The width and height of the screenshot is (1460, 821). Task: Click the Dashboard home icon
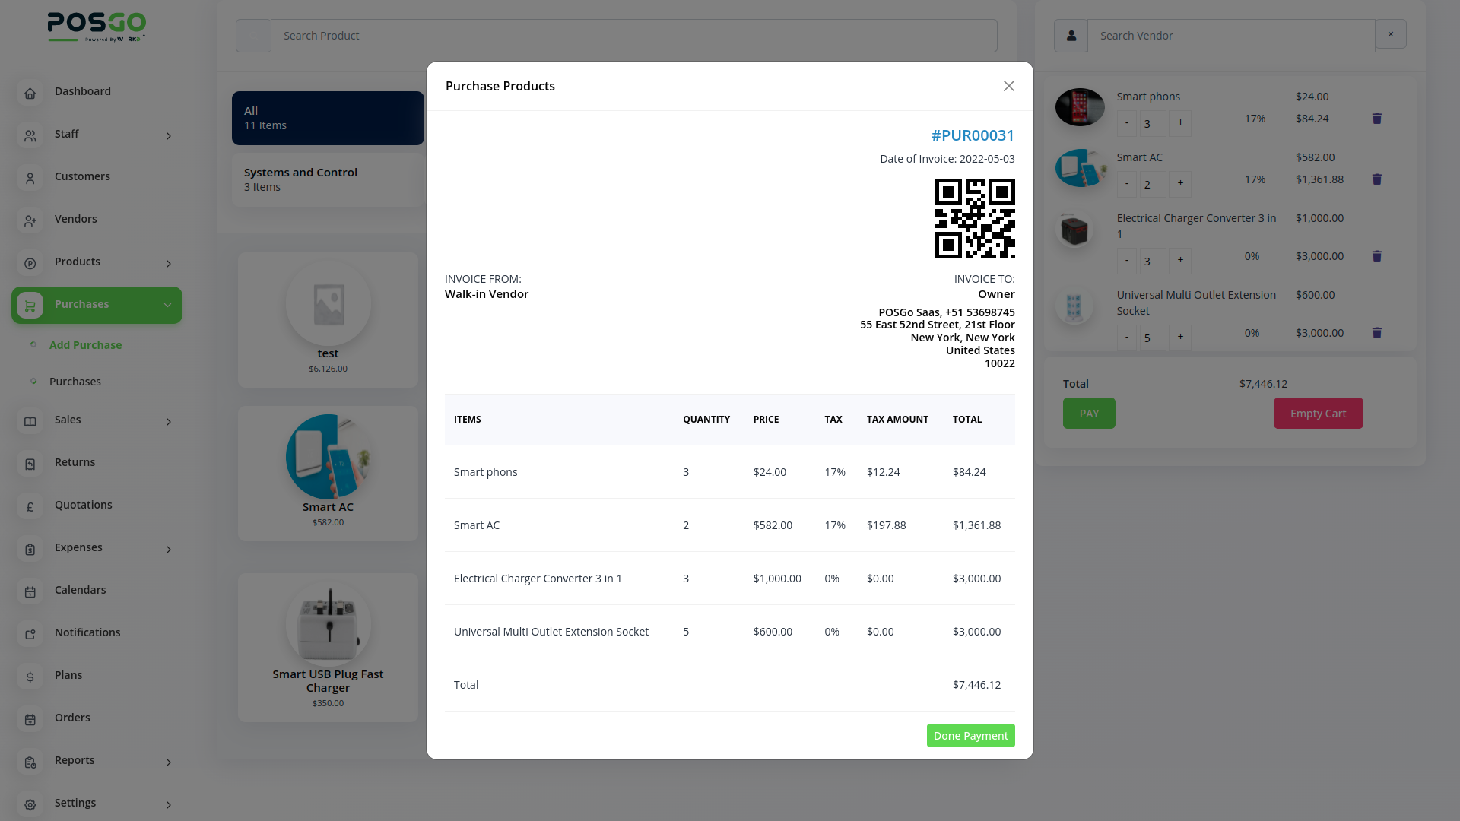[30, 93]
